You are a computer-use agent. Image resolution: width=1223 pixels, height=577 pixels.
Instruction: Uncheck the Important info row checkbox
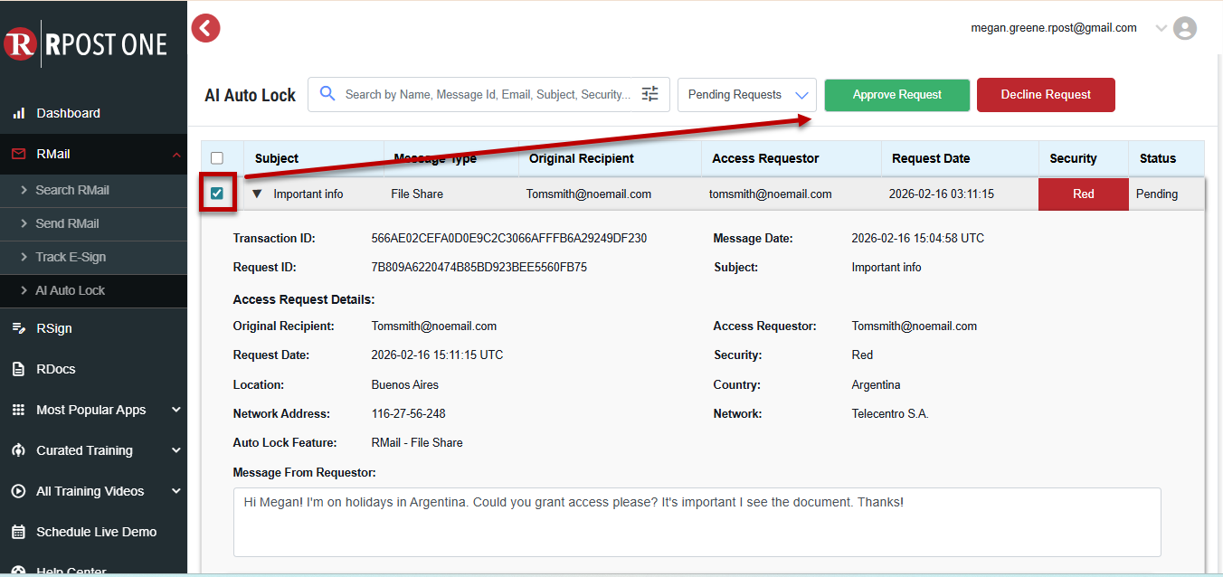coord(217,193)
